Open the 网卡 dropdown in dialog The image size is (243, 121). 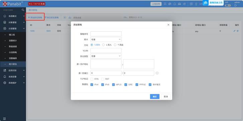(x=106, y=39)
